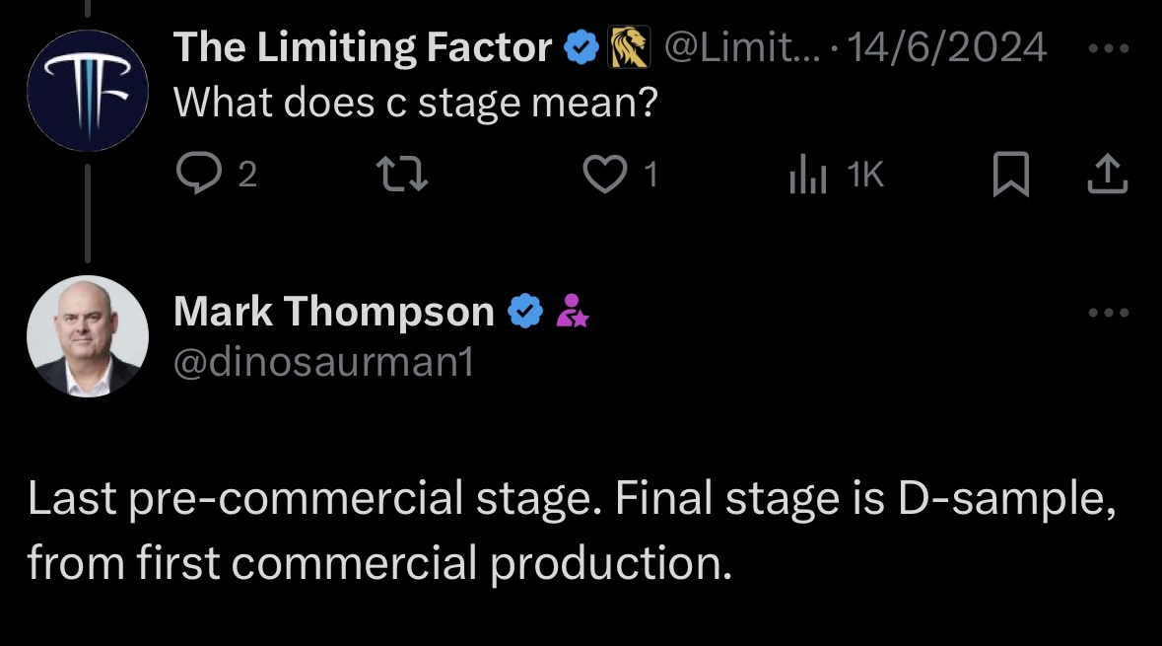Click Mark Thompson's profile photo
1162x646 pixels.
pos(88,336)
